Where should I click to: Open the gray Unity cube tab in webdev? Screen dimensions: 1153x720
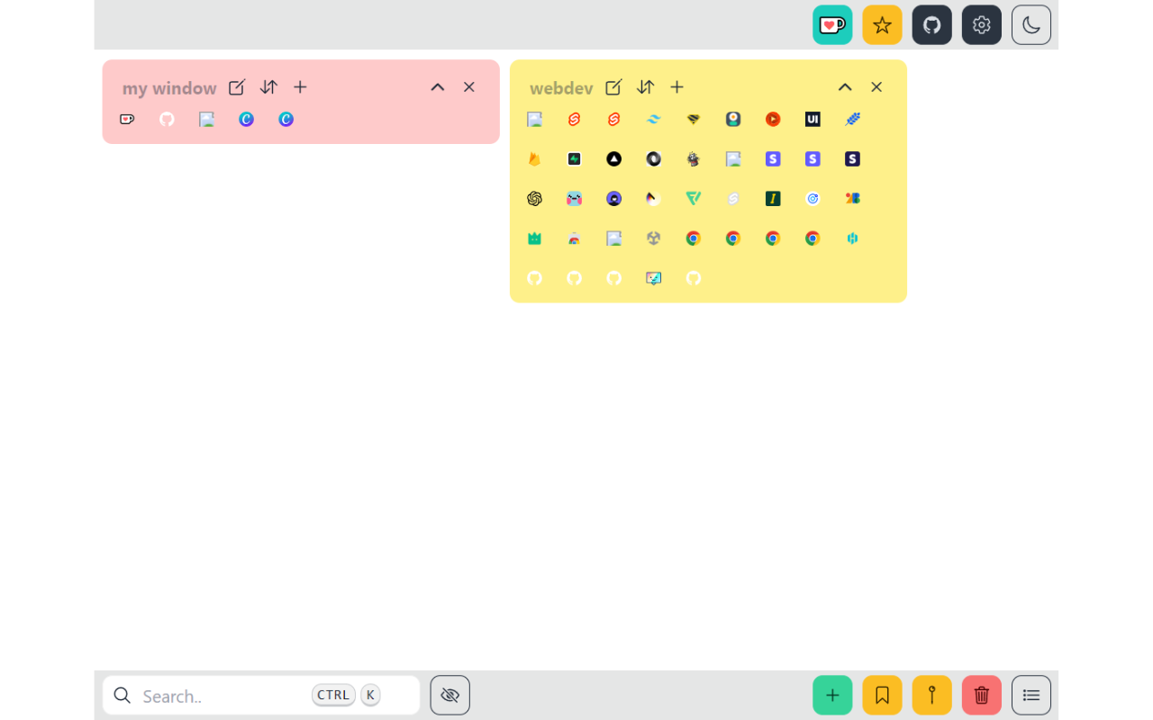coord(654,238)
